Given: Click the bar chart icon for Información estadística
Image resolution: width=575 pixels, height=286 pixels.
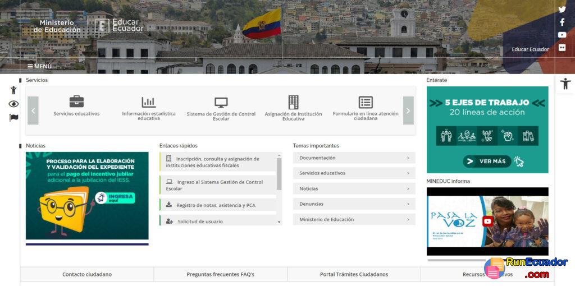Looking at the screenshot, I should tap(148, 102).
